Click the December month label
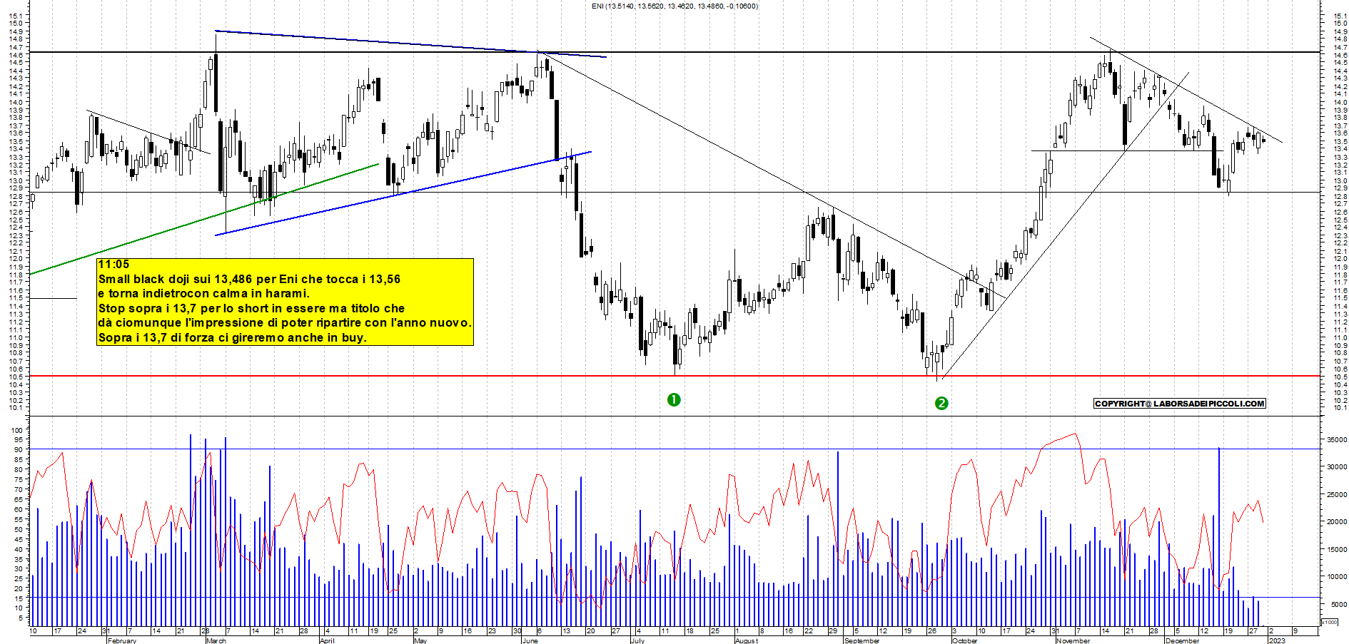Viewport: 1349px width, 644px height. [1182, 640]
